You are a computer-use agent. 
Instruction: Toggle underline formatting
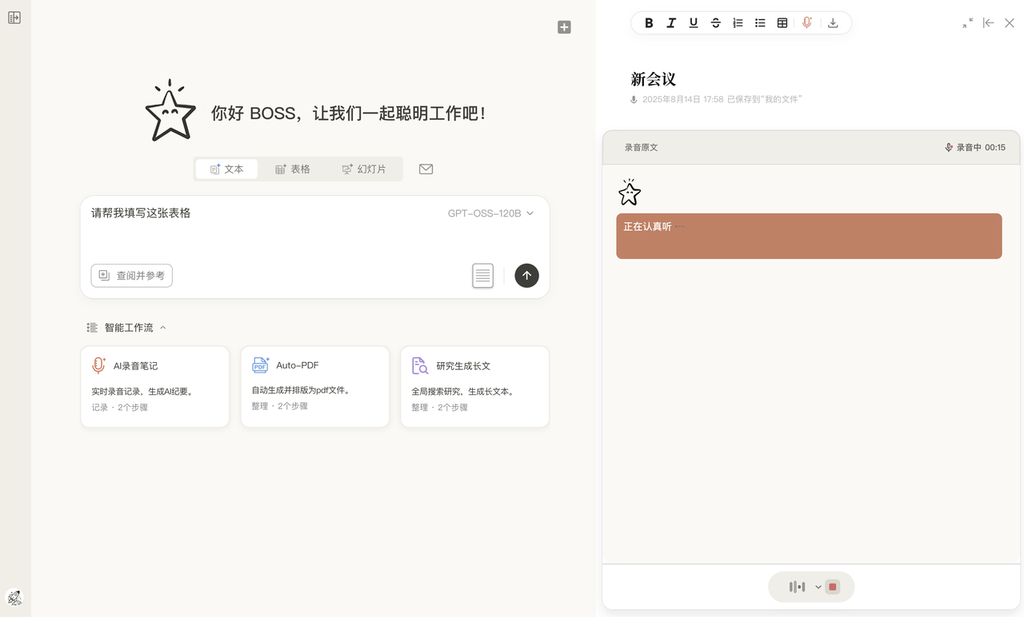point(694,23)
